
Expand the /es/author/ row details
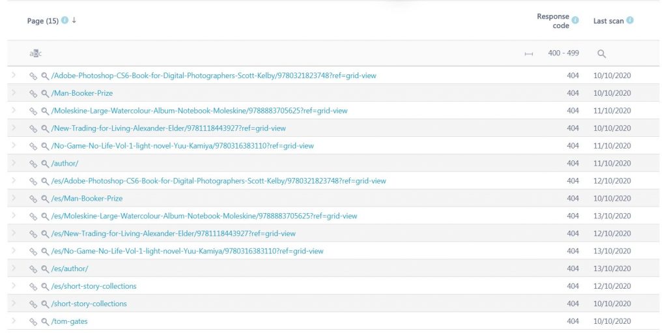coord(14,268)
